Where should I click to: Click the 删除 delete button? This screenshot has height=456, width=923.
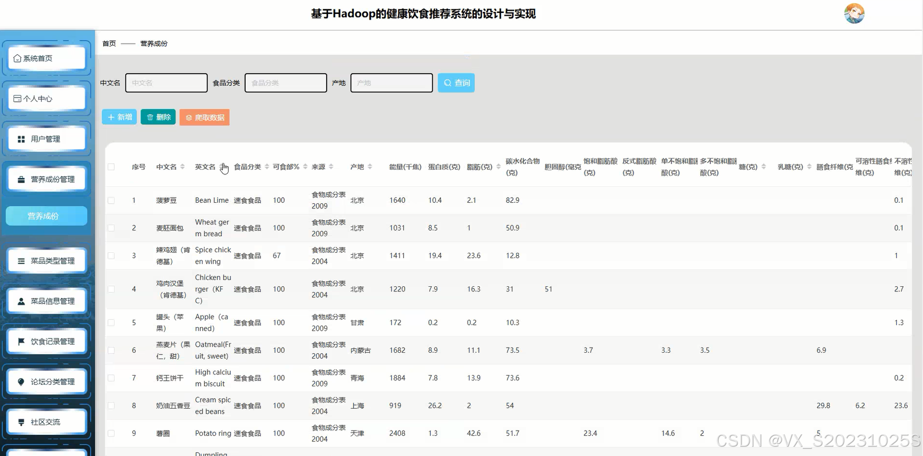click(x=158, y=117)
